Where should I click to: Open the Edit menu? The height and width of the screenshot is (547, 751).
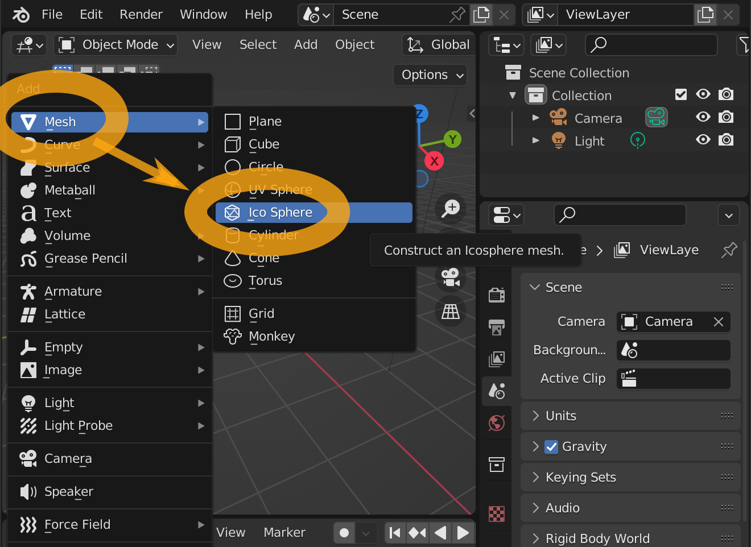pos(91,14)
